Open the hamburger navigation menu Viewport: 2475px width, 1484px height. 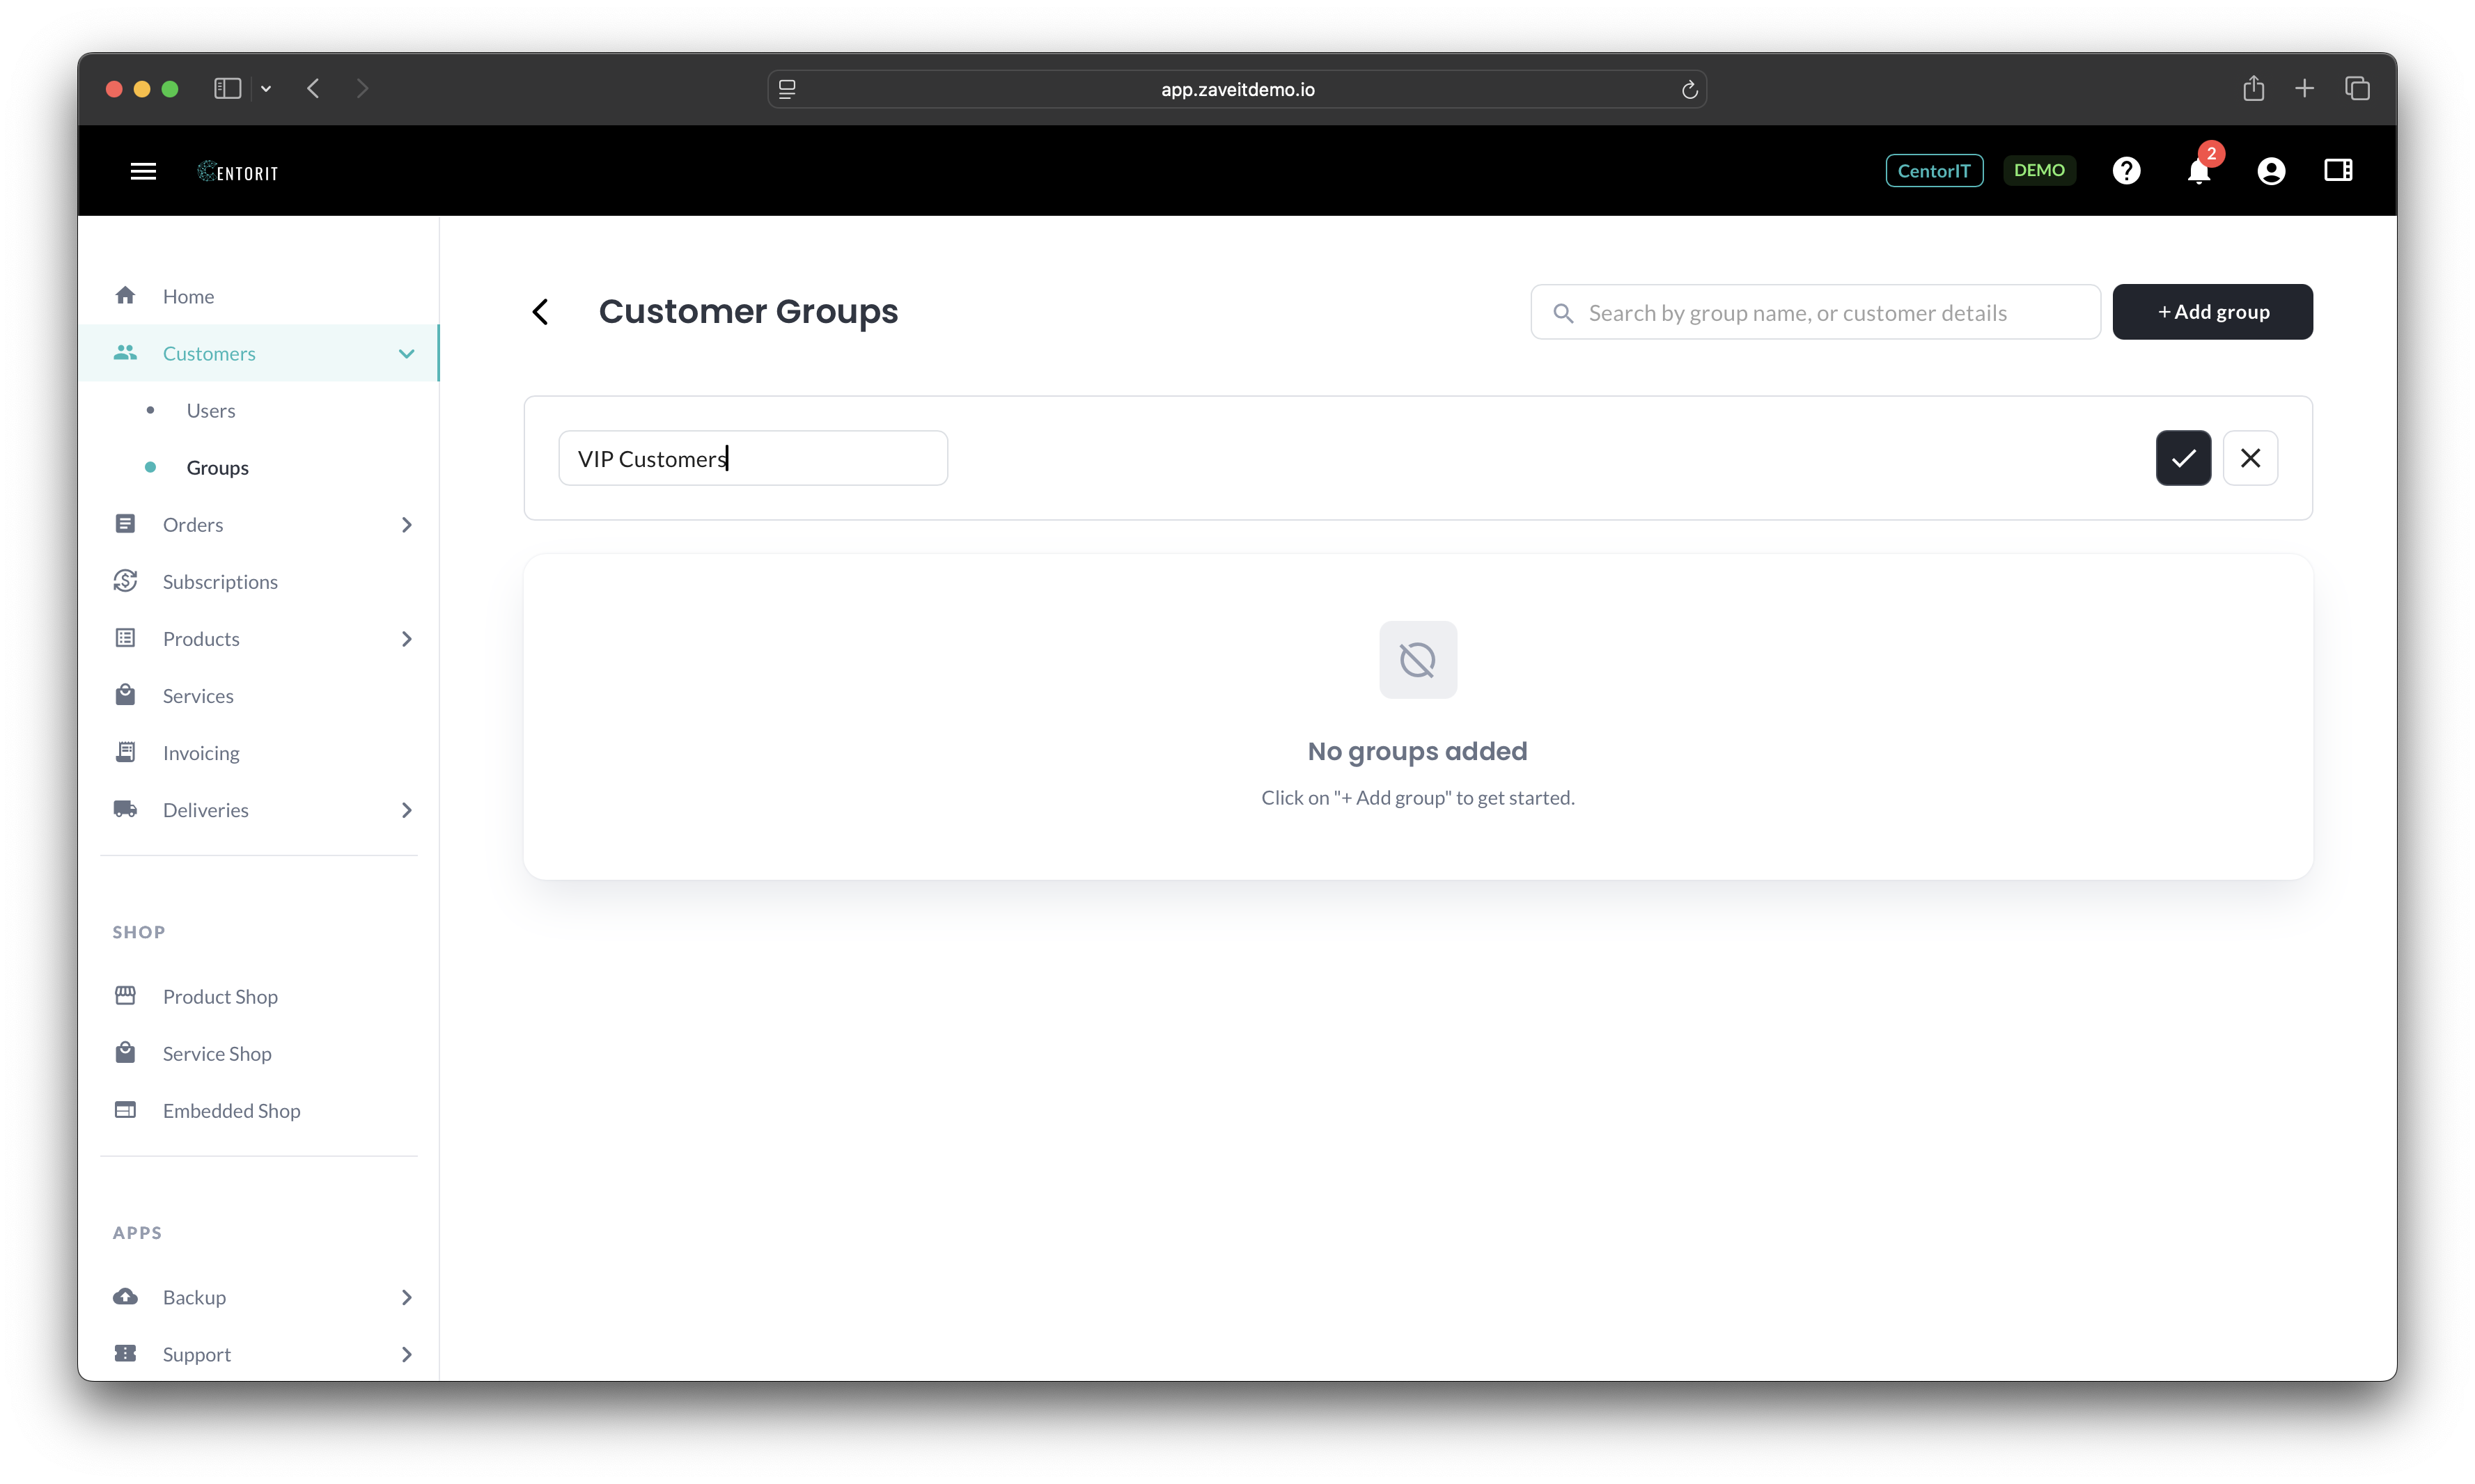click(143, 171)
